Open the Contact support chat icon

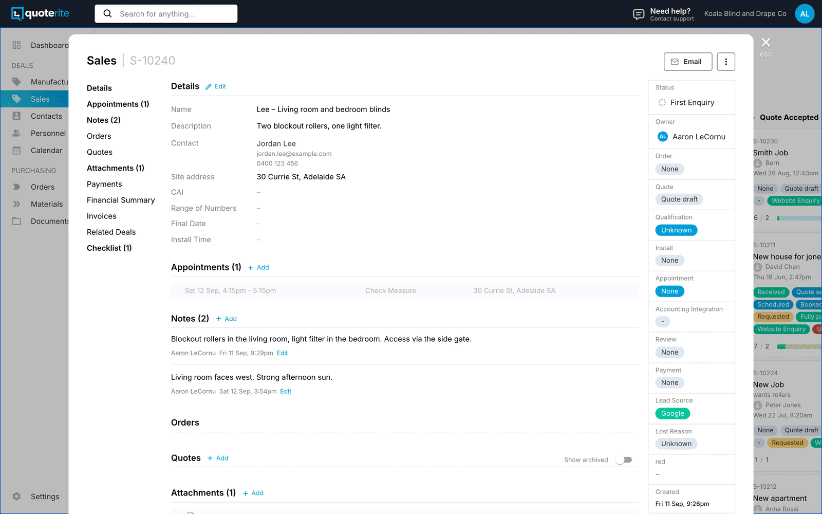(x=639, y=14)
